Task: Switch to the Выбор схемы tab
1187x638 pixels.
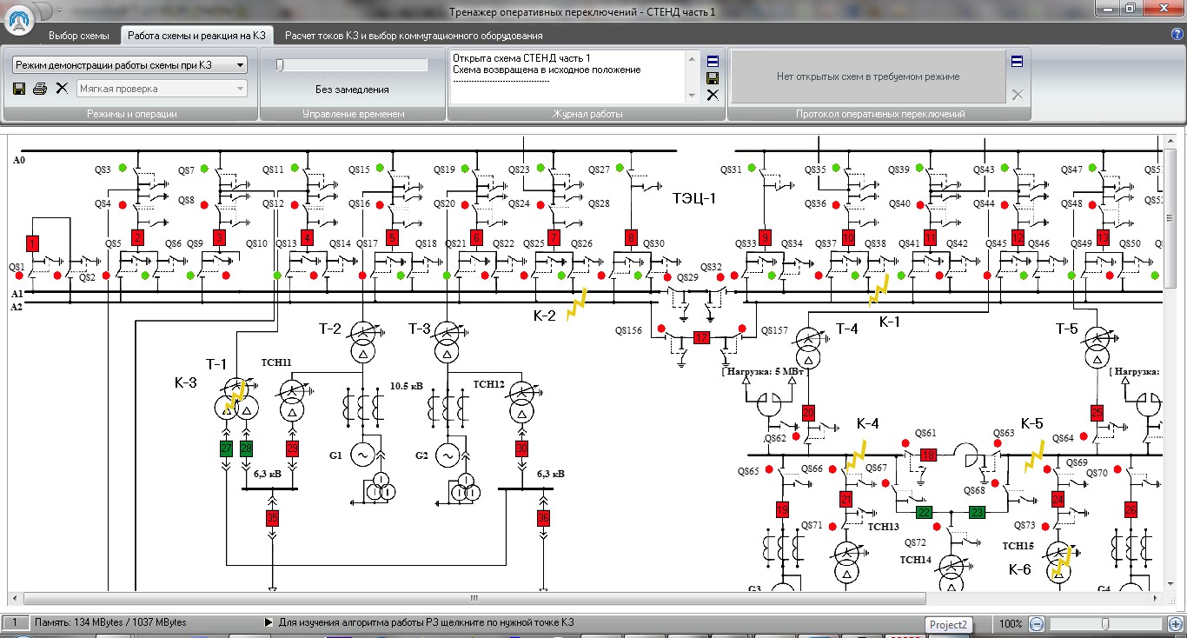Action: [79, 36]
